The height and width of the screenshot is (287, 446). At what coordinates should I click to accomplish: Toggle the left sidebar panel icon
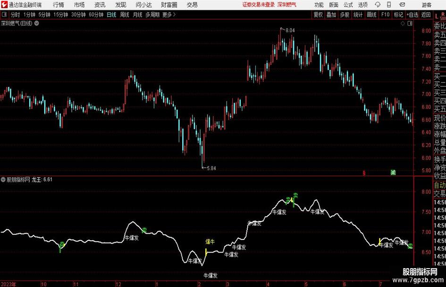[x=4, y=15]
